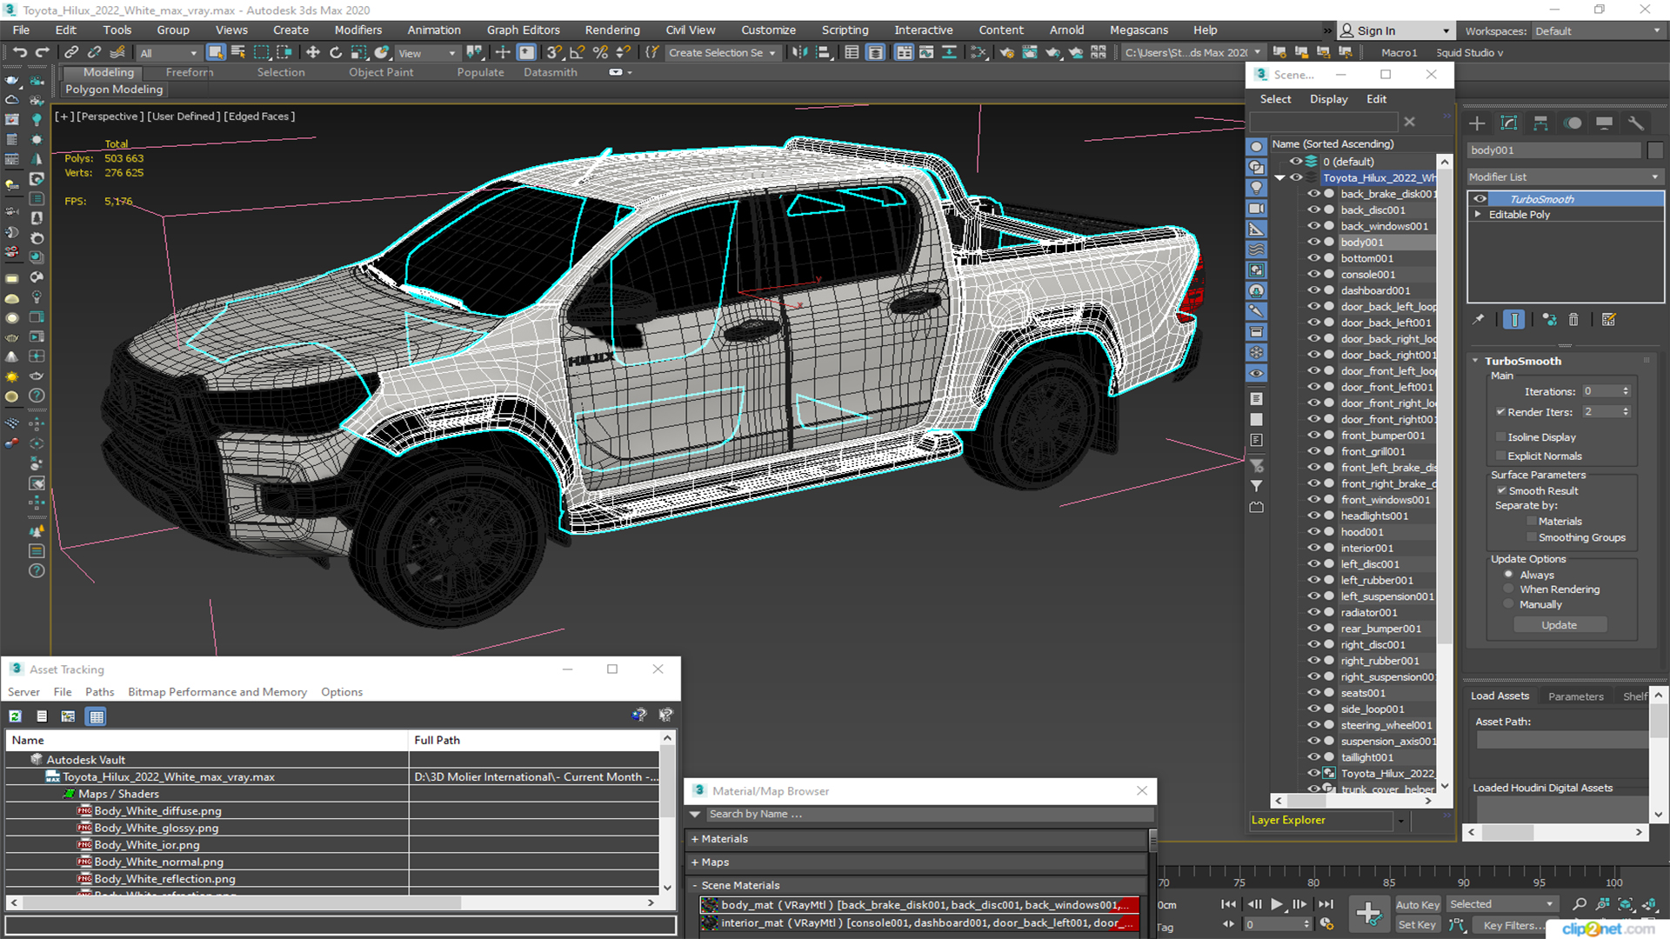Toggle 3D Snaps in the toolbar
This screenshot has height=939, width=1670.
tap(555, 52)
